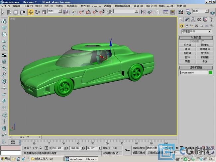
Task: Switch to the Modify command panel tab
Action: (187, 20)
